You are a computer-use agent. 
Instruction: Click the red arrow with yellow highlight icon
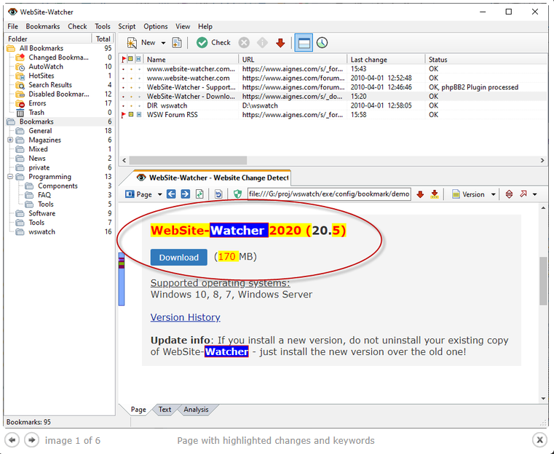coord(435,194)
